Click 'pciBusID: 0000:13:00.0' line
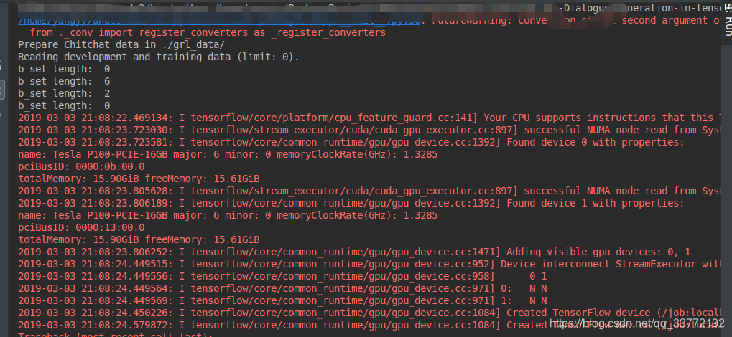Screen dimensions: 732x337 coord(81,227)
